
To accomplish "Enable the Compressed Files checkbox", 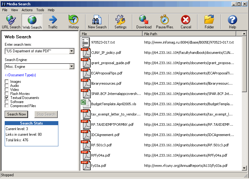I will point(7,106).
